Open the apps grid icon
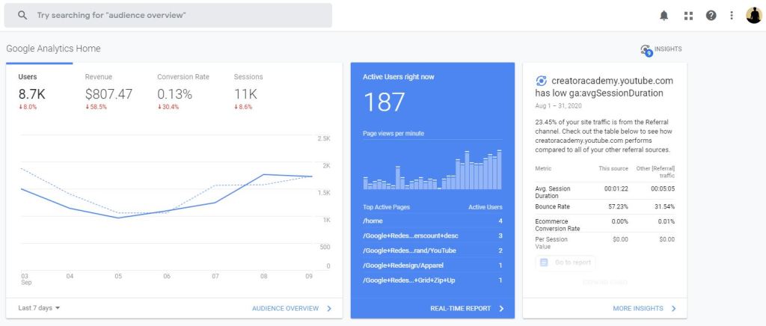Screen dimensions: 766x326 (688, 16)
